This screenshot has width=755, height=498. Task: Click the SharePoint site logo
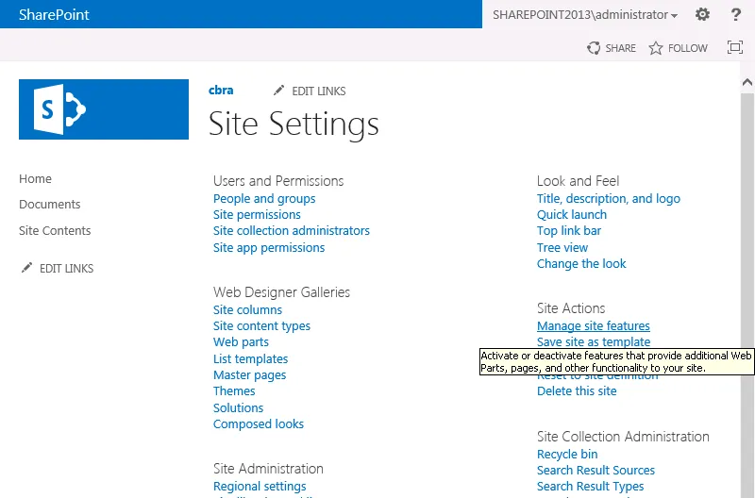[104, 109]
